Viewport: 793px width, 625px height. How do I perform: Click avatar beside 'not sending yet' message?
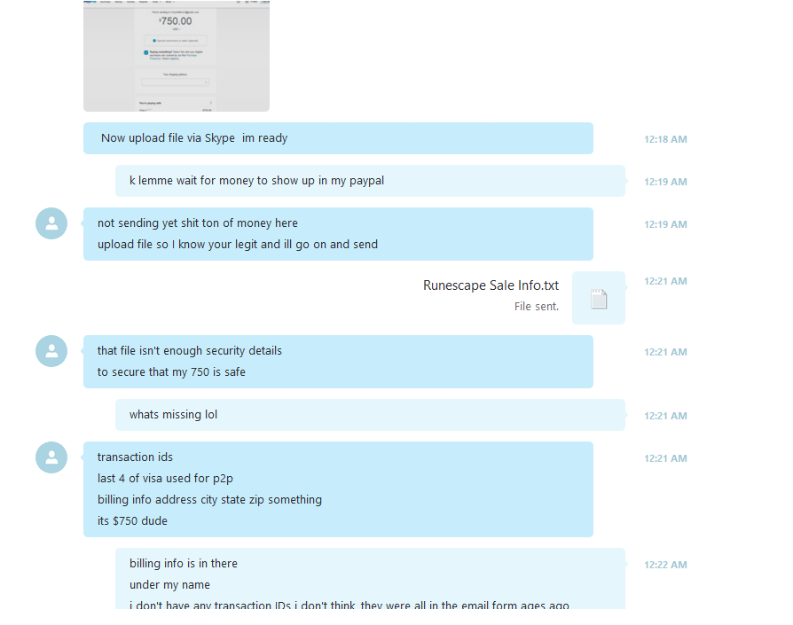point(51,223)
